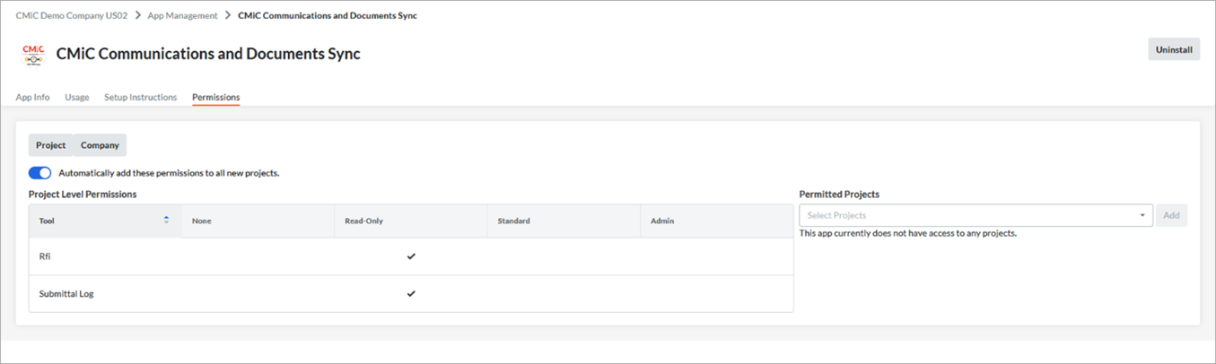
Task: Click the Select Projects dropdown arrow
Action: [1142, 216]
